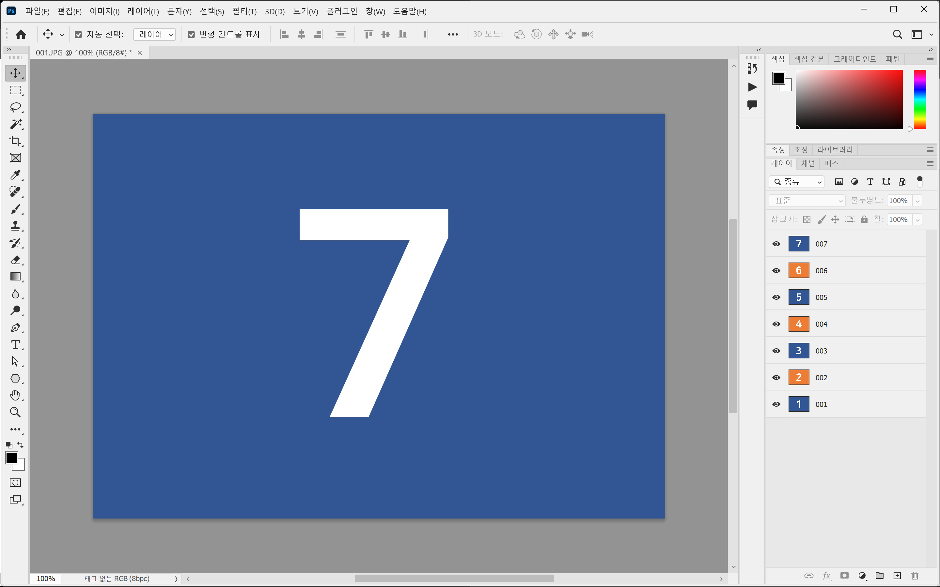Click the foreground color swatch in toolbar

tap(11, 458)
